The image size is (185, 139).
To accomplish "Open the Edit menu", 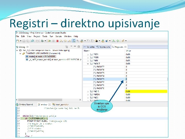I will [x=23, y=36].
